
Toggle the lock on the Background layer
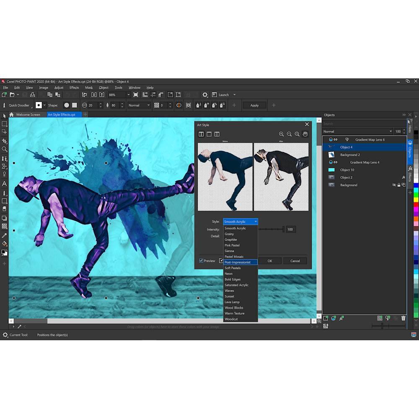[399, 185]
